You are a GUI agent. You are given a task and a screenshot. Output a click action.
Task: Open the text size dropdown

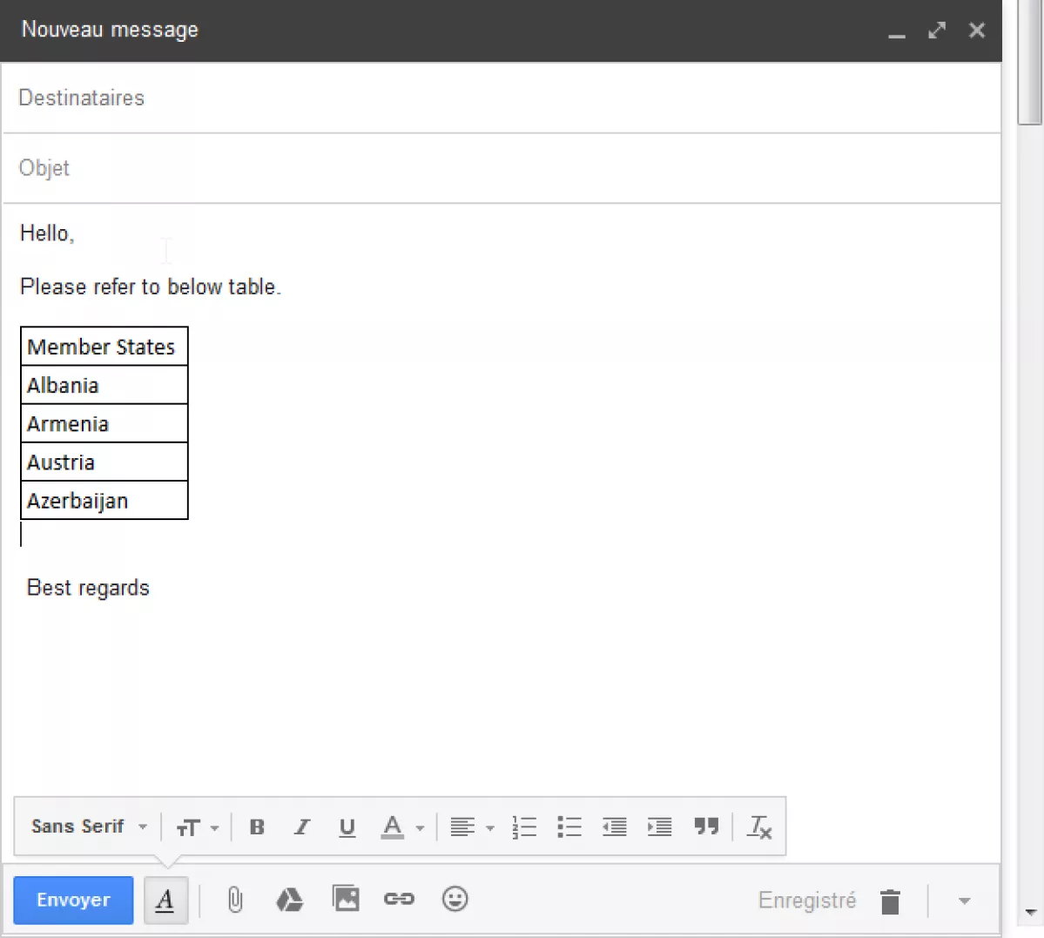coord(197,827)
